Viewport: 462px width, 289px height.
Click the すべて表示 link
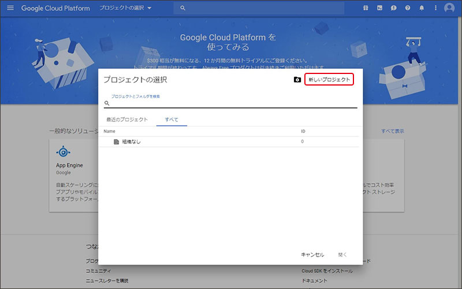click(x=392, y=131)
